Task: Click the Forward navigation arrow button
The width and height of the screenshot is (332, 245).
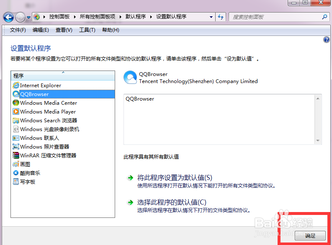Action: (x=21, y=17)
